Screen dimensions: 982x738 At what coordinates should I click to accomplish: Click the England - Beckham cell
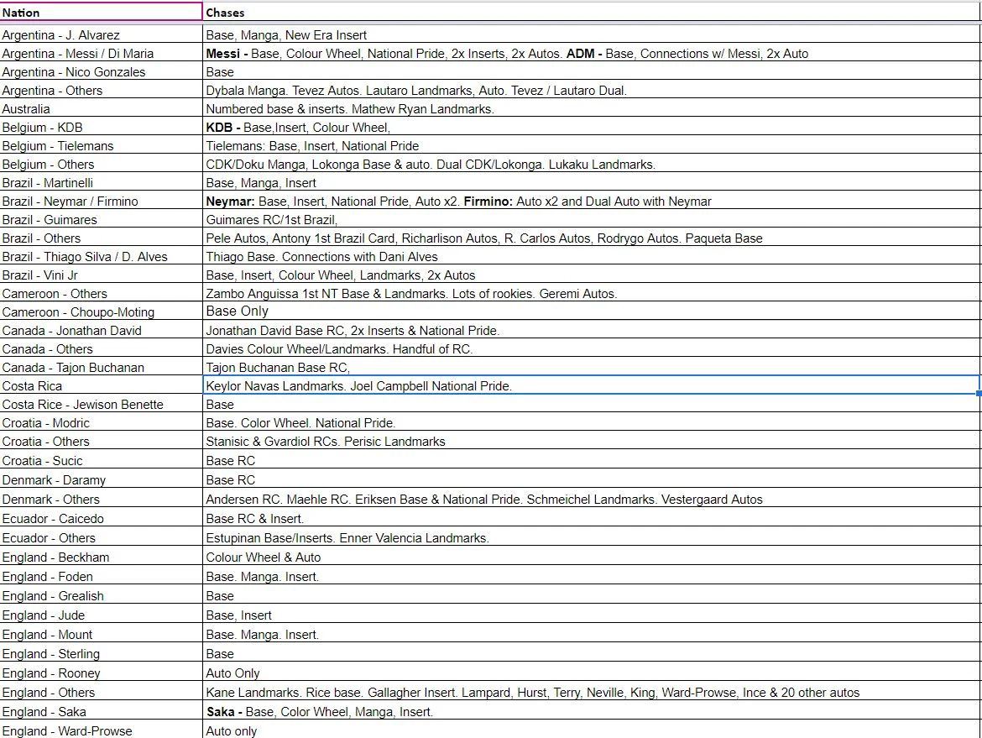pyautogui.click(x=101, y=557)
